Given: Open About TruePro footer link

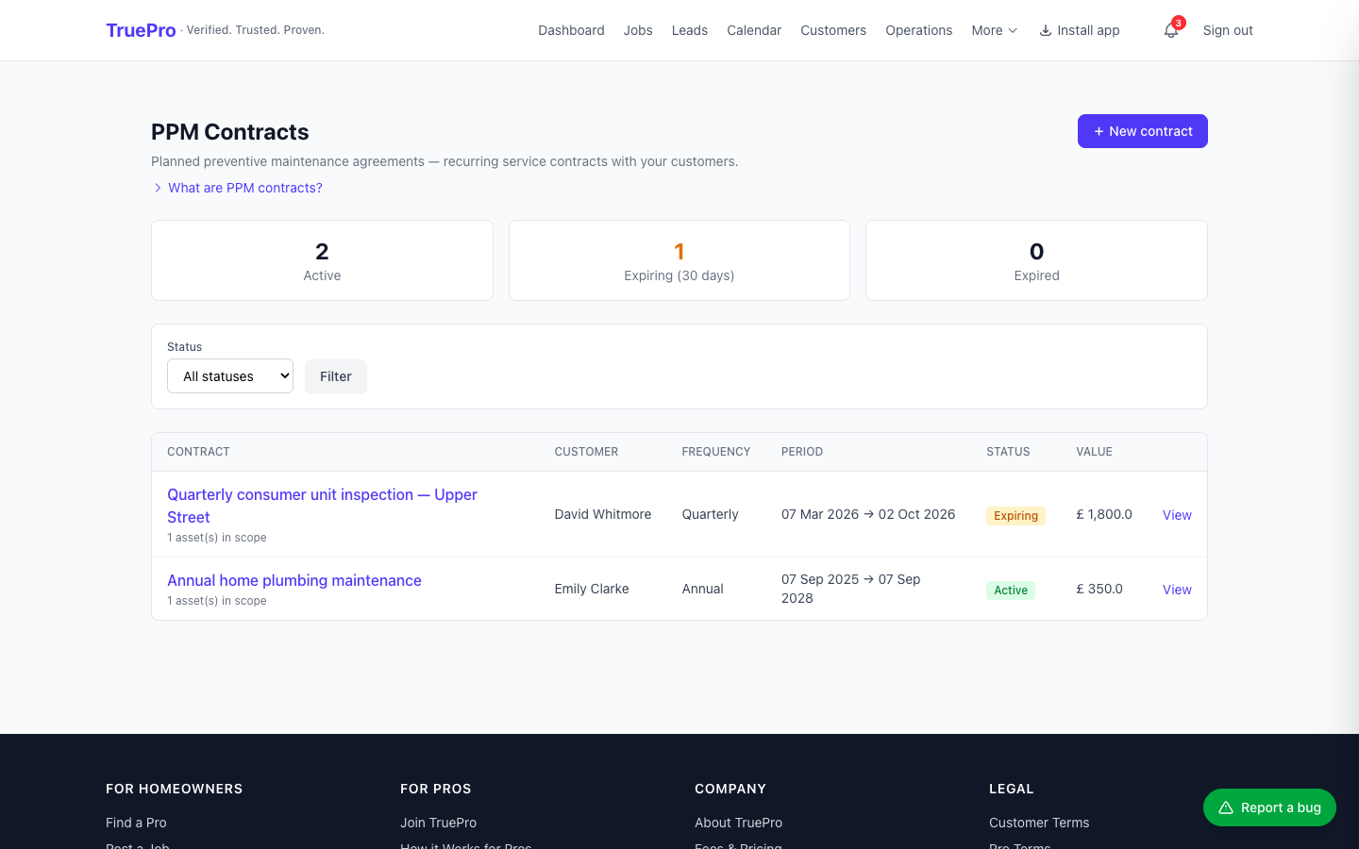Looking at the screenshot, I should click(738, 823).
